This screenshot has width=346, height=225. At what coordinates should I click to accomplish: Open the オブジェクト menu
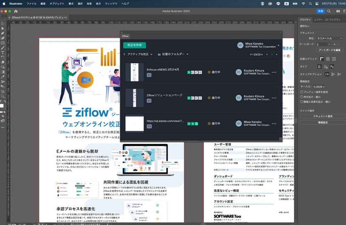57,4
